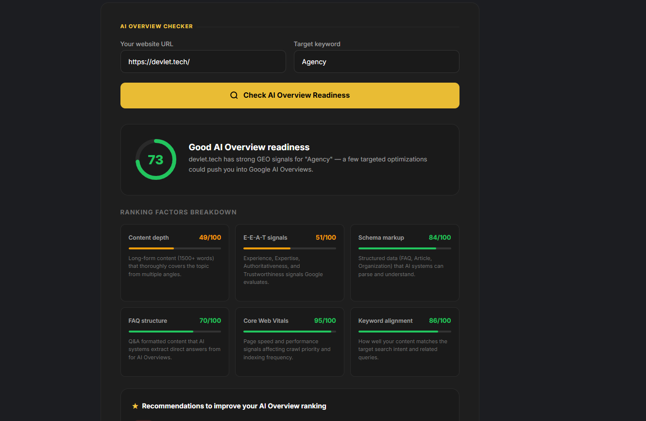Click the circular 73 score gauge
The height and width of the screenshot is (421, 646).
pyautogui.click(x=156, y=159)
